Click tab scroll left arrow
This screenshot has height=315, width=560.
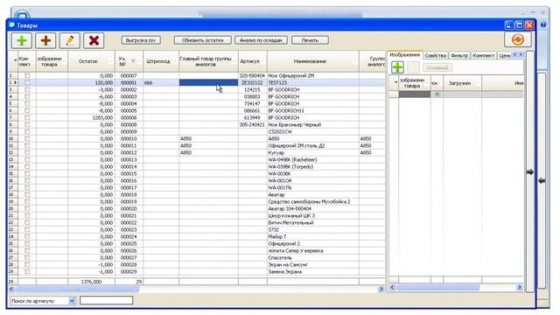pyautogui.click(x=514, y=54)
